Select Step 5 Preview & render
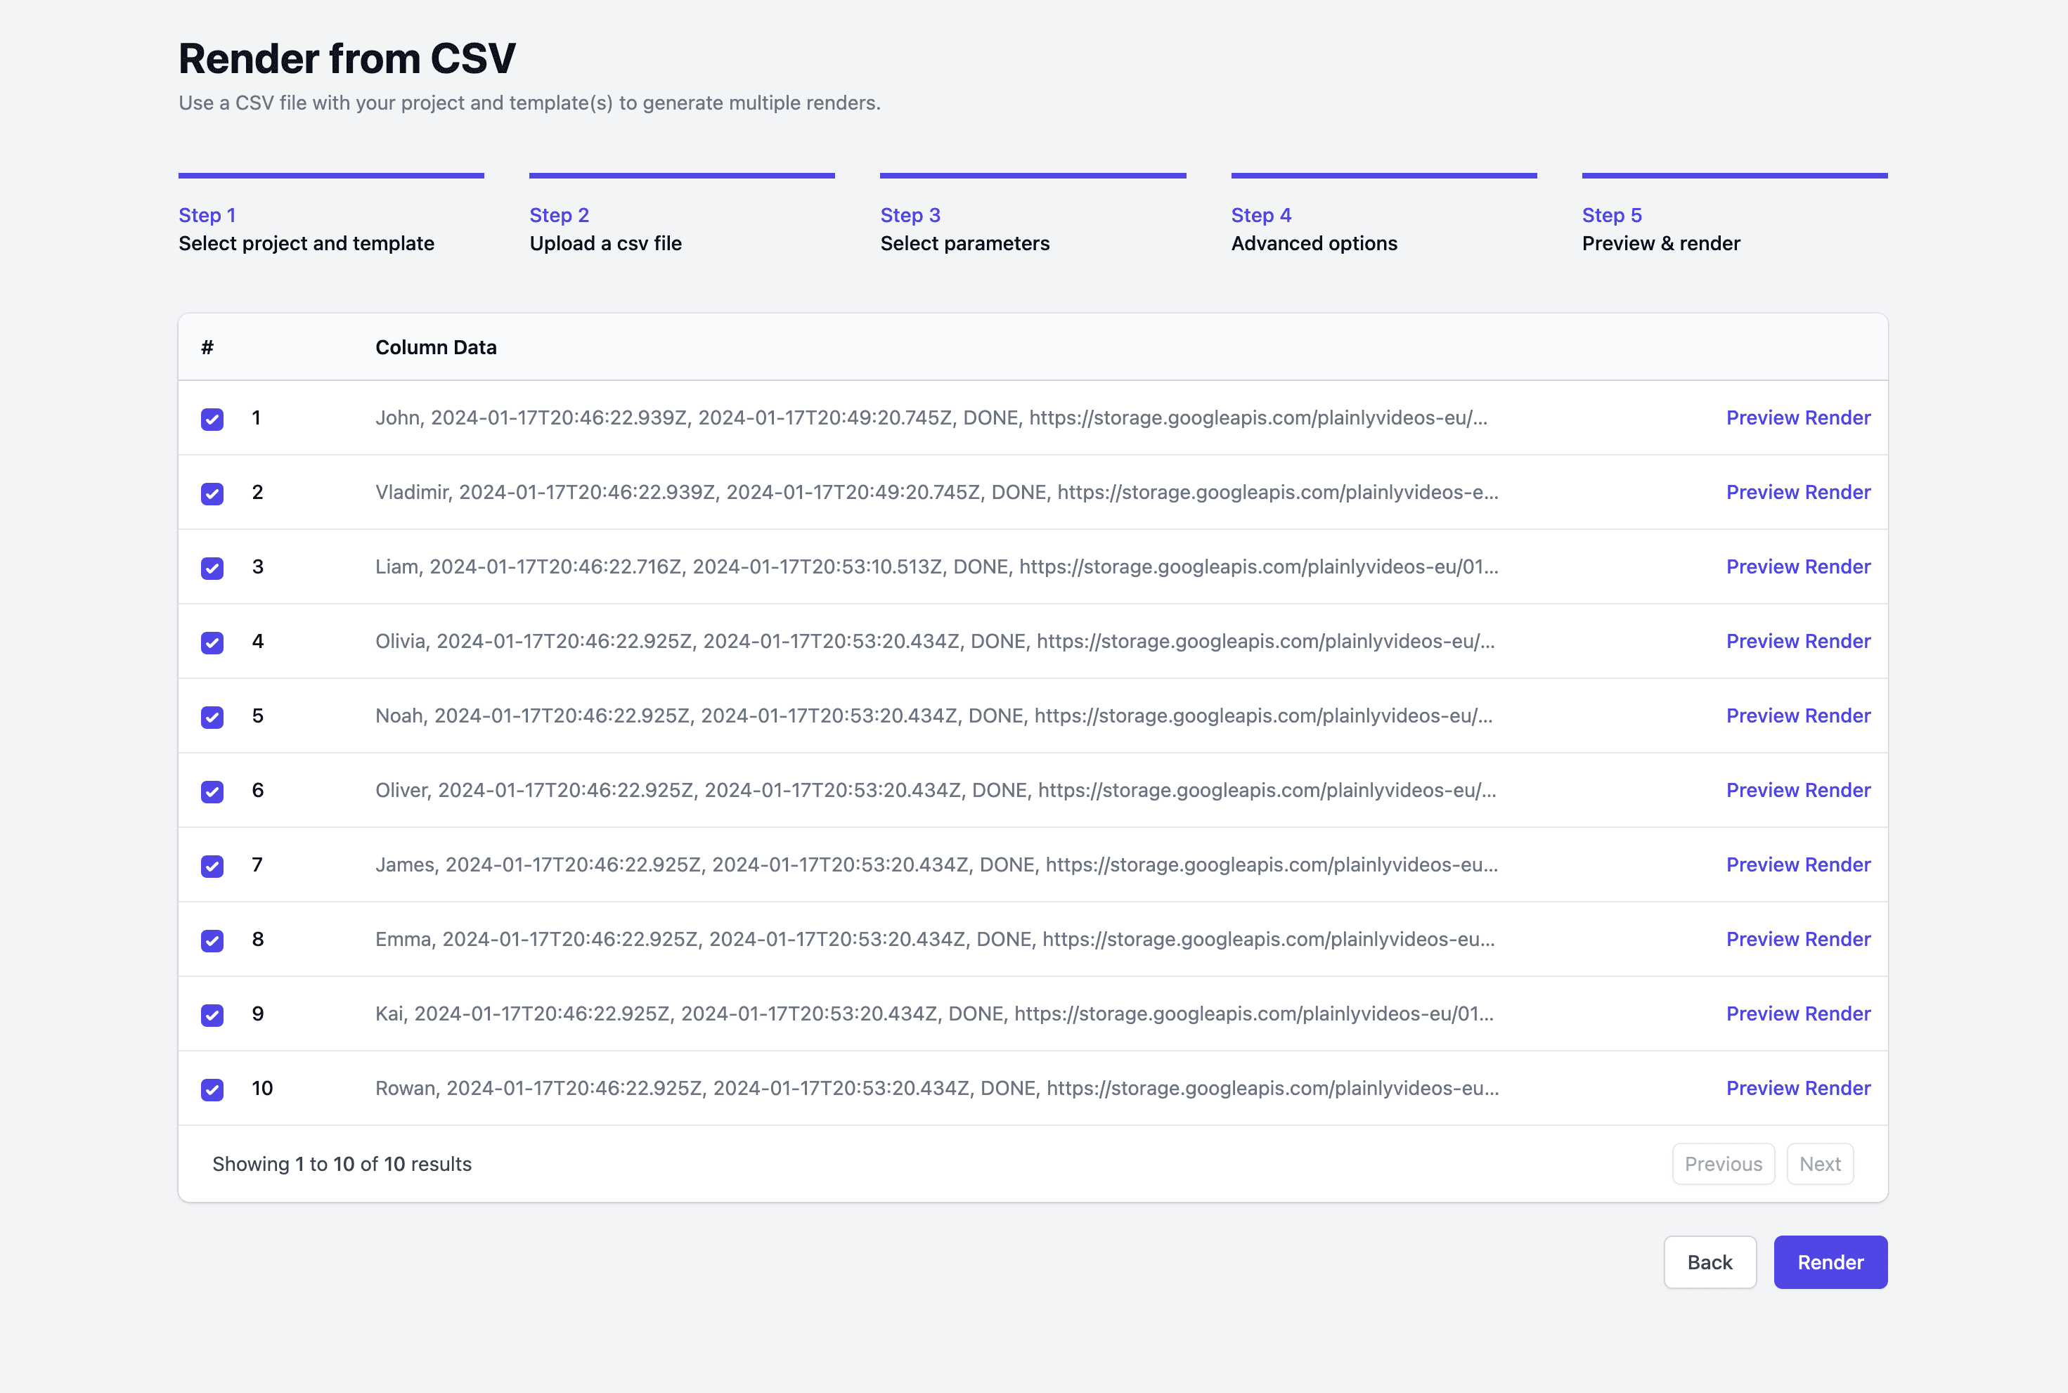The image size is (2068, 1393). pos(1660,229)
